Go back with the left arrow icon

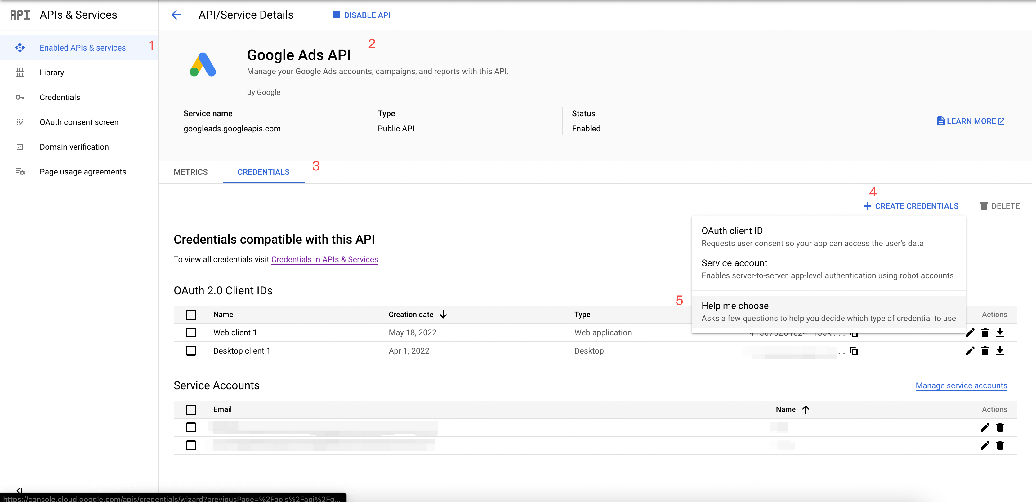pyautogui.click(x=176, y=15)
